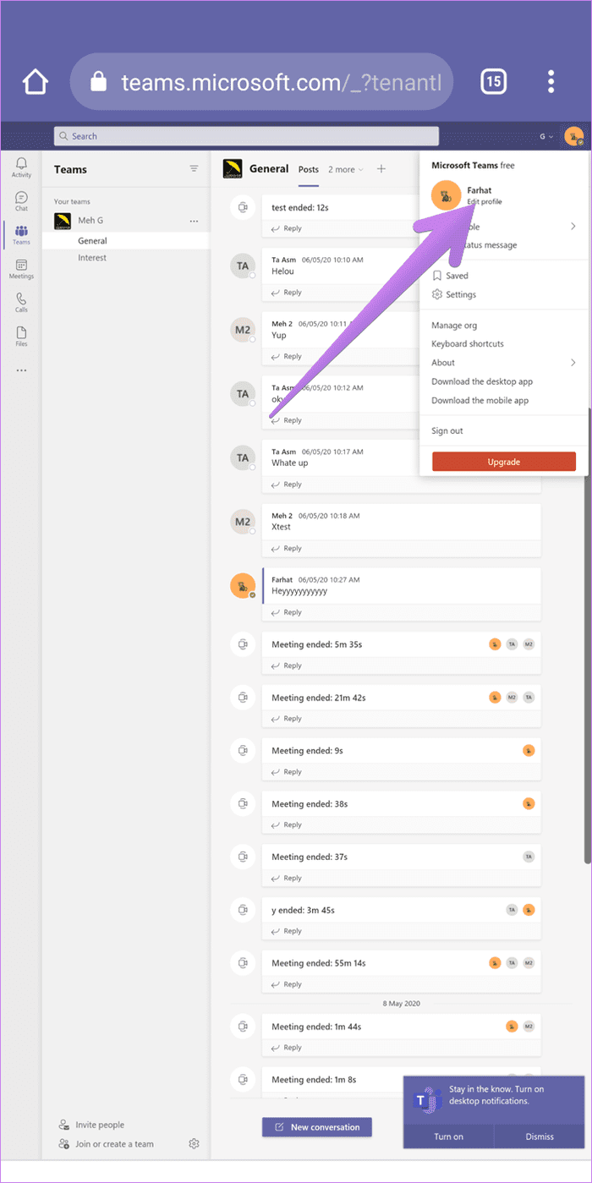The image size is (592, 1183).
Task: Click the filter icon beside Teams heading
Action: [194, 169]
